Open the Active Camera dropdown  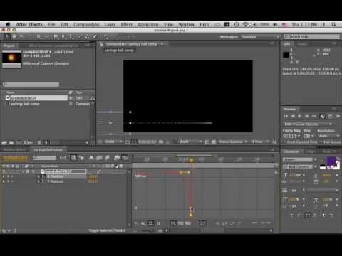pyautogui.click(x=233, y=142)
